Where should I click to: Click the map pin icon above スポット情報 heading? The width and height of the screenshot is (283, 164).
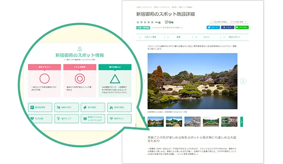tap(80, 49)
